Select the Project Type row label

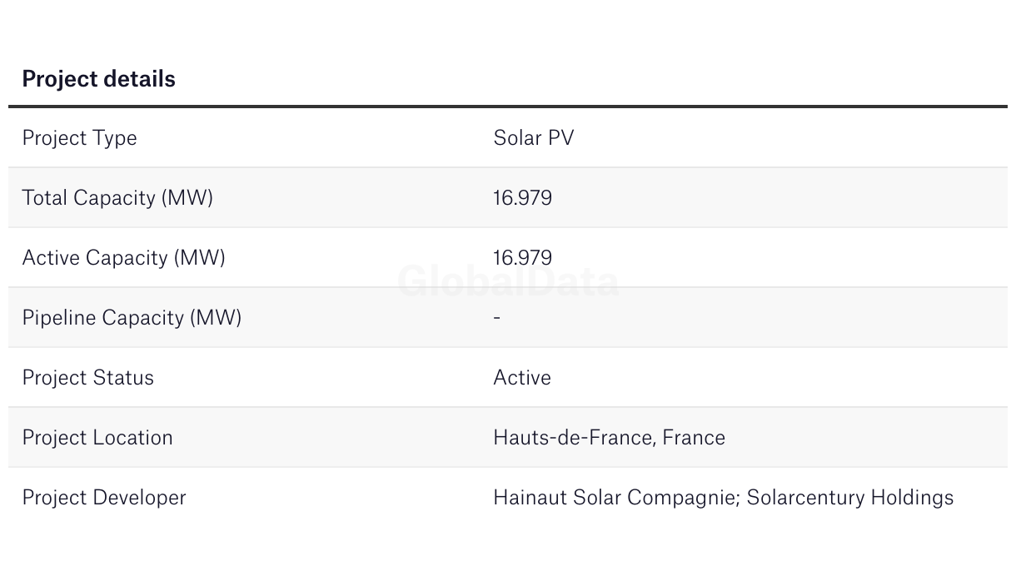pos(79,138)
